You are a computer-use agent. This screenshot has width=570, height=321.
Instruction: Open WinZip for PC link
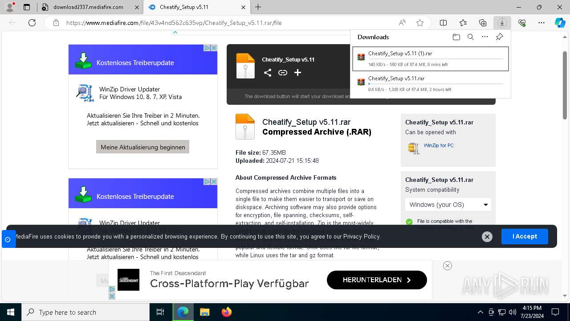pos(439,145)
